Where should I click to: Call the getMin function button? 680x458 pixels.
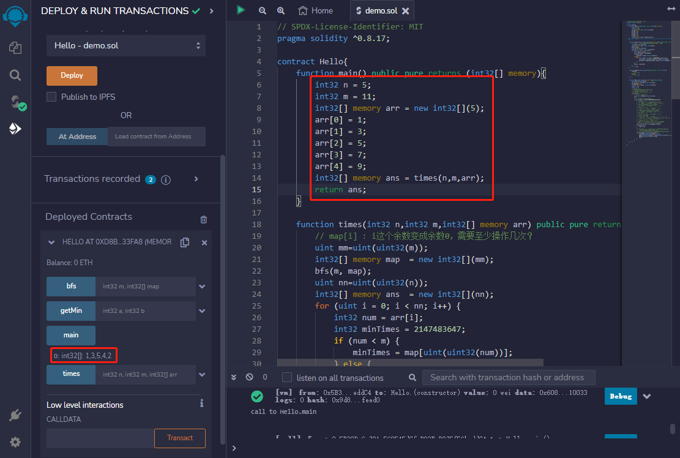pos(71,311)
